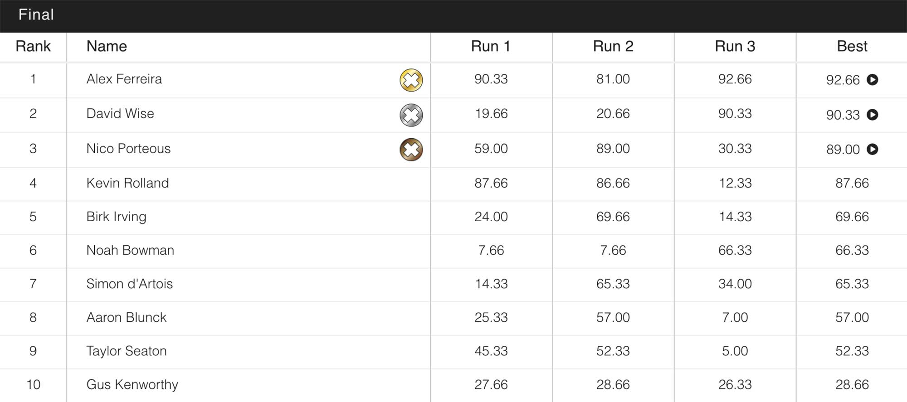Click Alex Ferreira's gold medal icon

pos(411,80)
